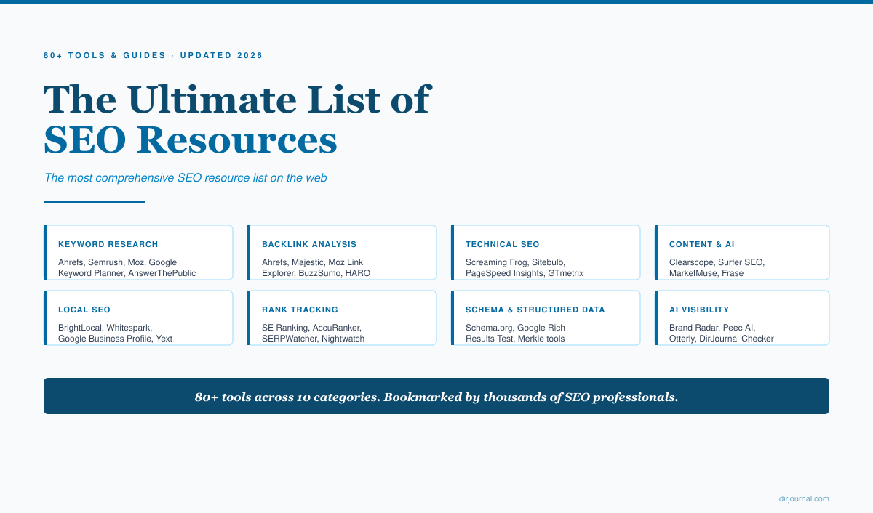The image size is (873, 513).
Task: Click 'Results Test, Merkle tools' text
Action: (x=515, y=339)
